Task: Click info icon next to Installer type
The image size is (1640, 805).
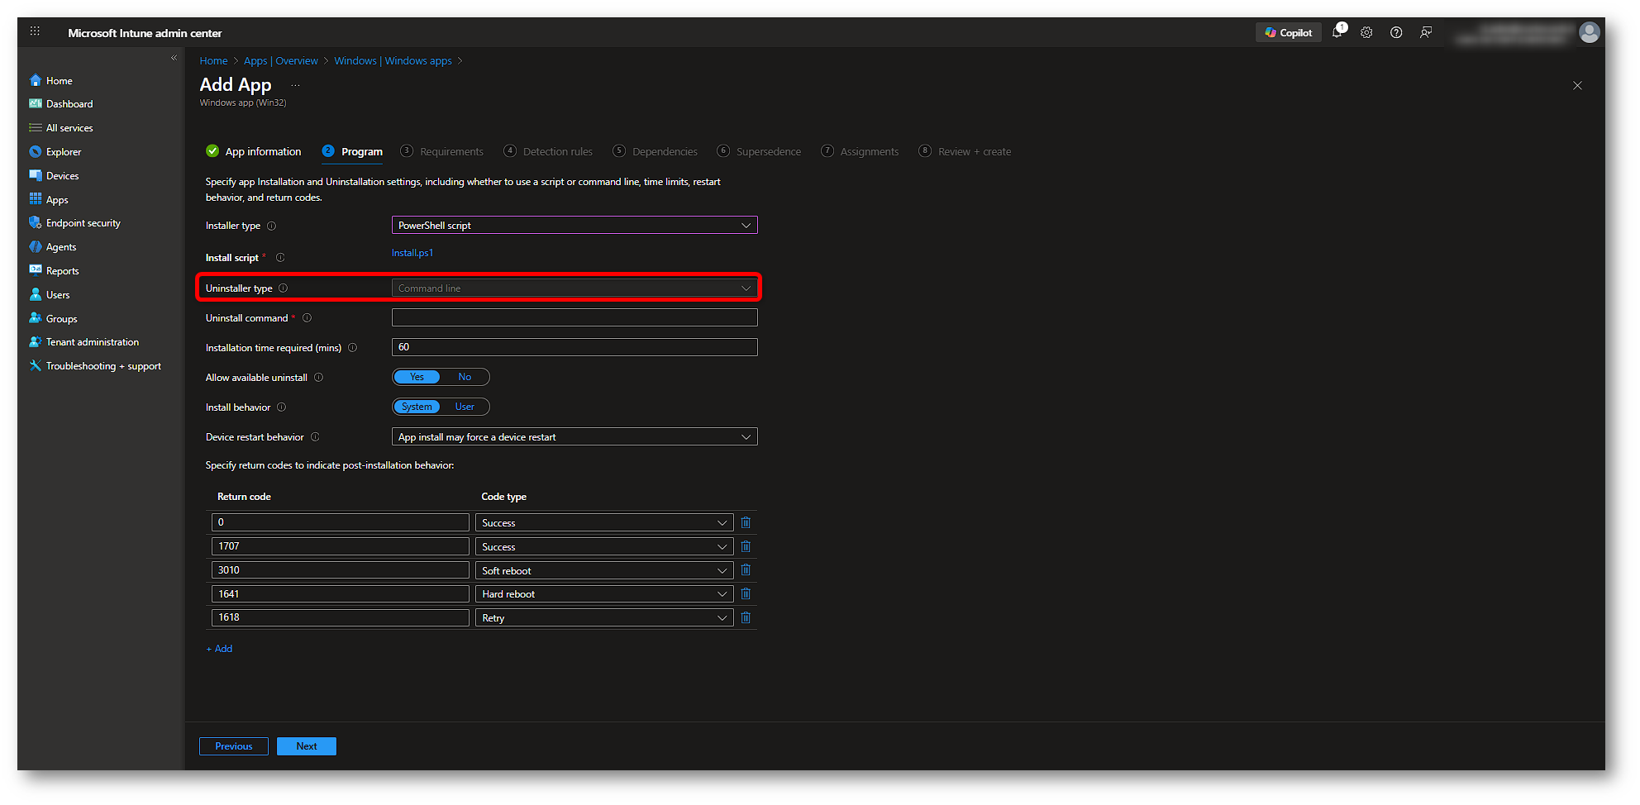Action: (x=272, y=226)
